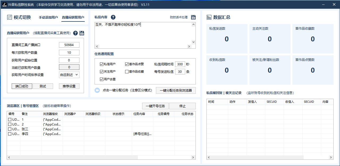340x166 pixels.
Task: Uncheck the 私信用户 checkbox
Action: point(101,64)
